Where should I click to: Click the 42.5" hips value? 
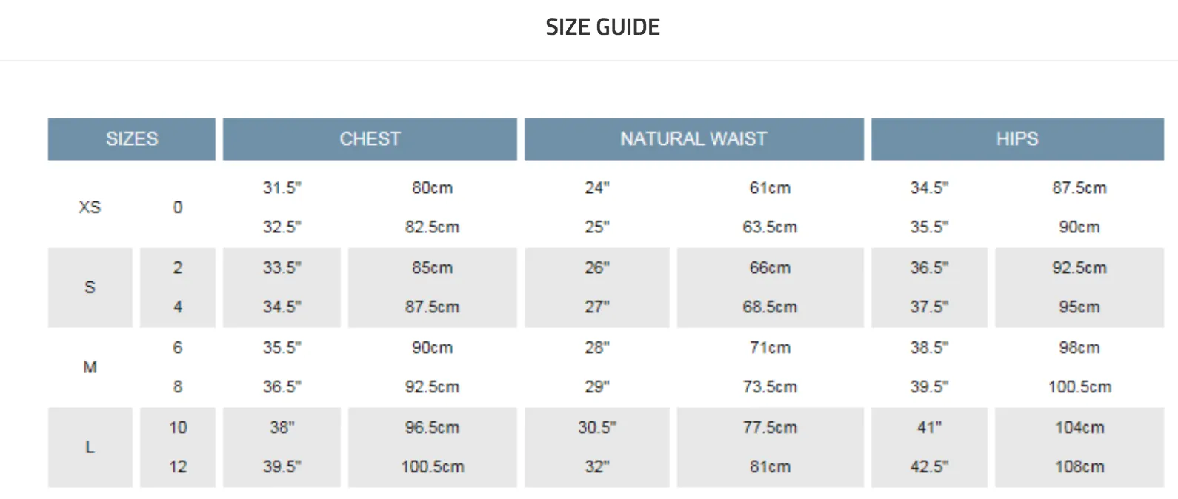tap(929, 466)
